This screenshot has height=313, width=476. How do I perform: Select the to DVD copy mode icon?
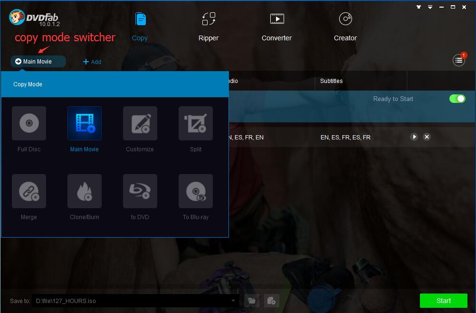point(140,191)
